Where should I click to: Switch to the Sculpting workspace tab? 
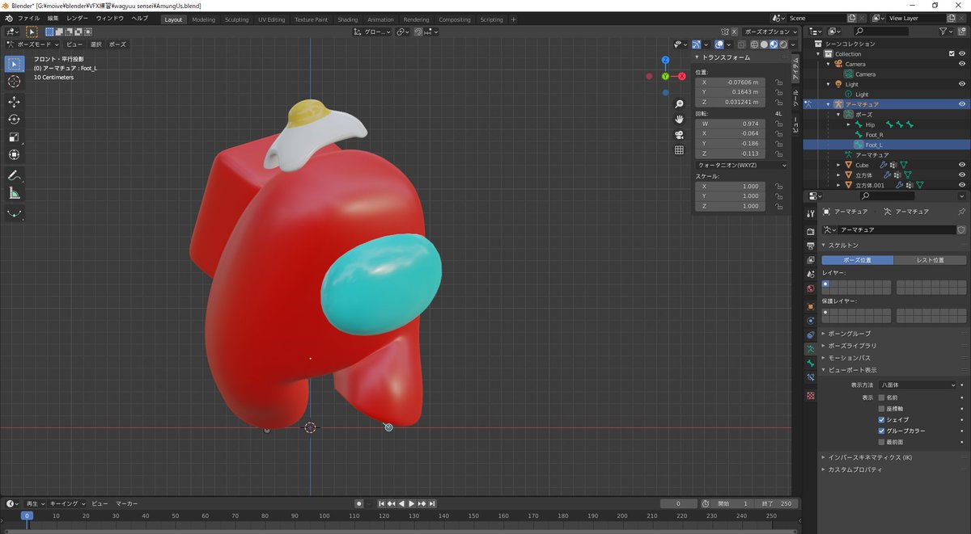[237, 19]
